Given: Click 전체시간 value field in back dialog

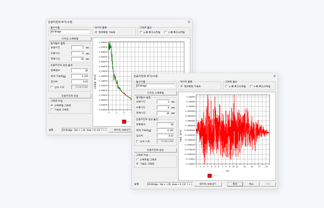Looking at the screenshot, I should pyautogui.click(x=78, y=59).
